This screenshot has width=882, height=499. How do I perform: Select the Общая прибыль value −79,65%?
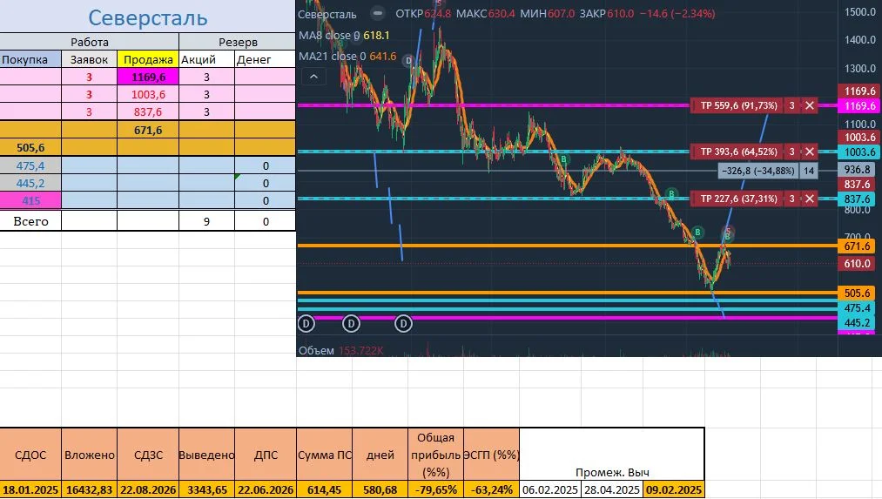point(436,490)
